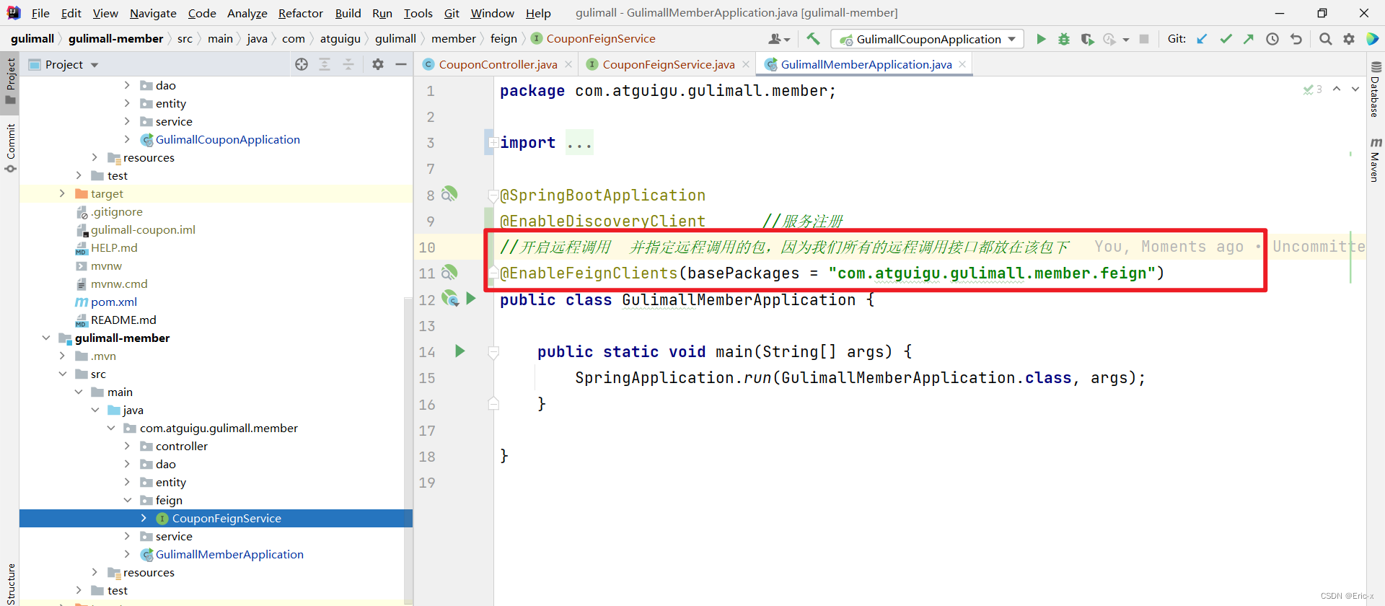Open the Commit tool window
The height and width of the screenshot is (606, 1385).
coord(10,148)
